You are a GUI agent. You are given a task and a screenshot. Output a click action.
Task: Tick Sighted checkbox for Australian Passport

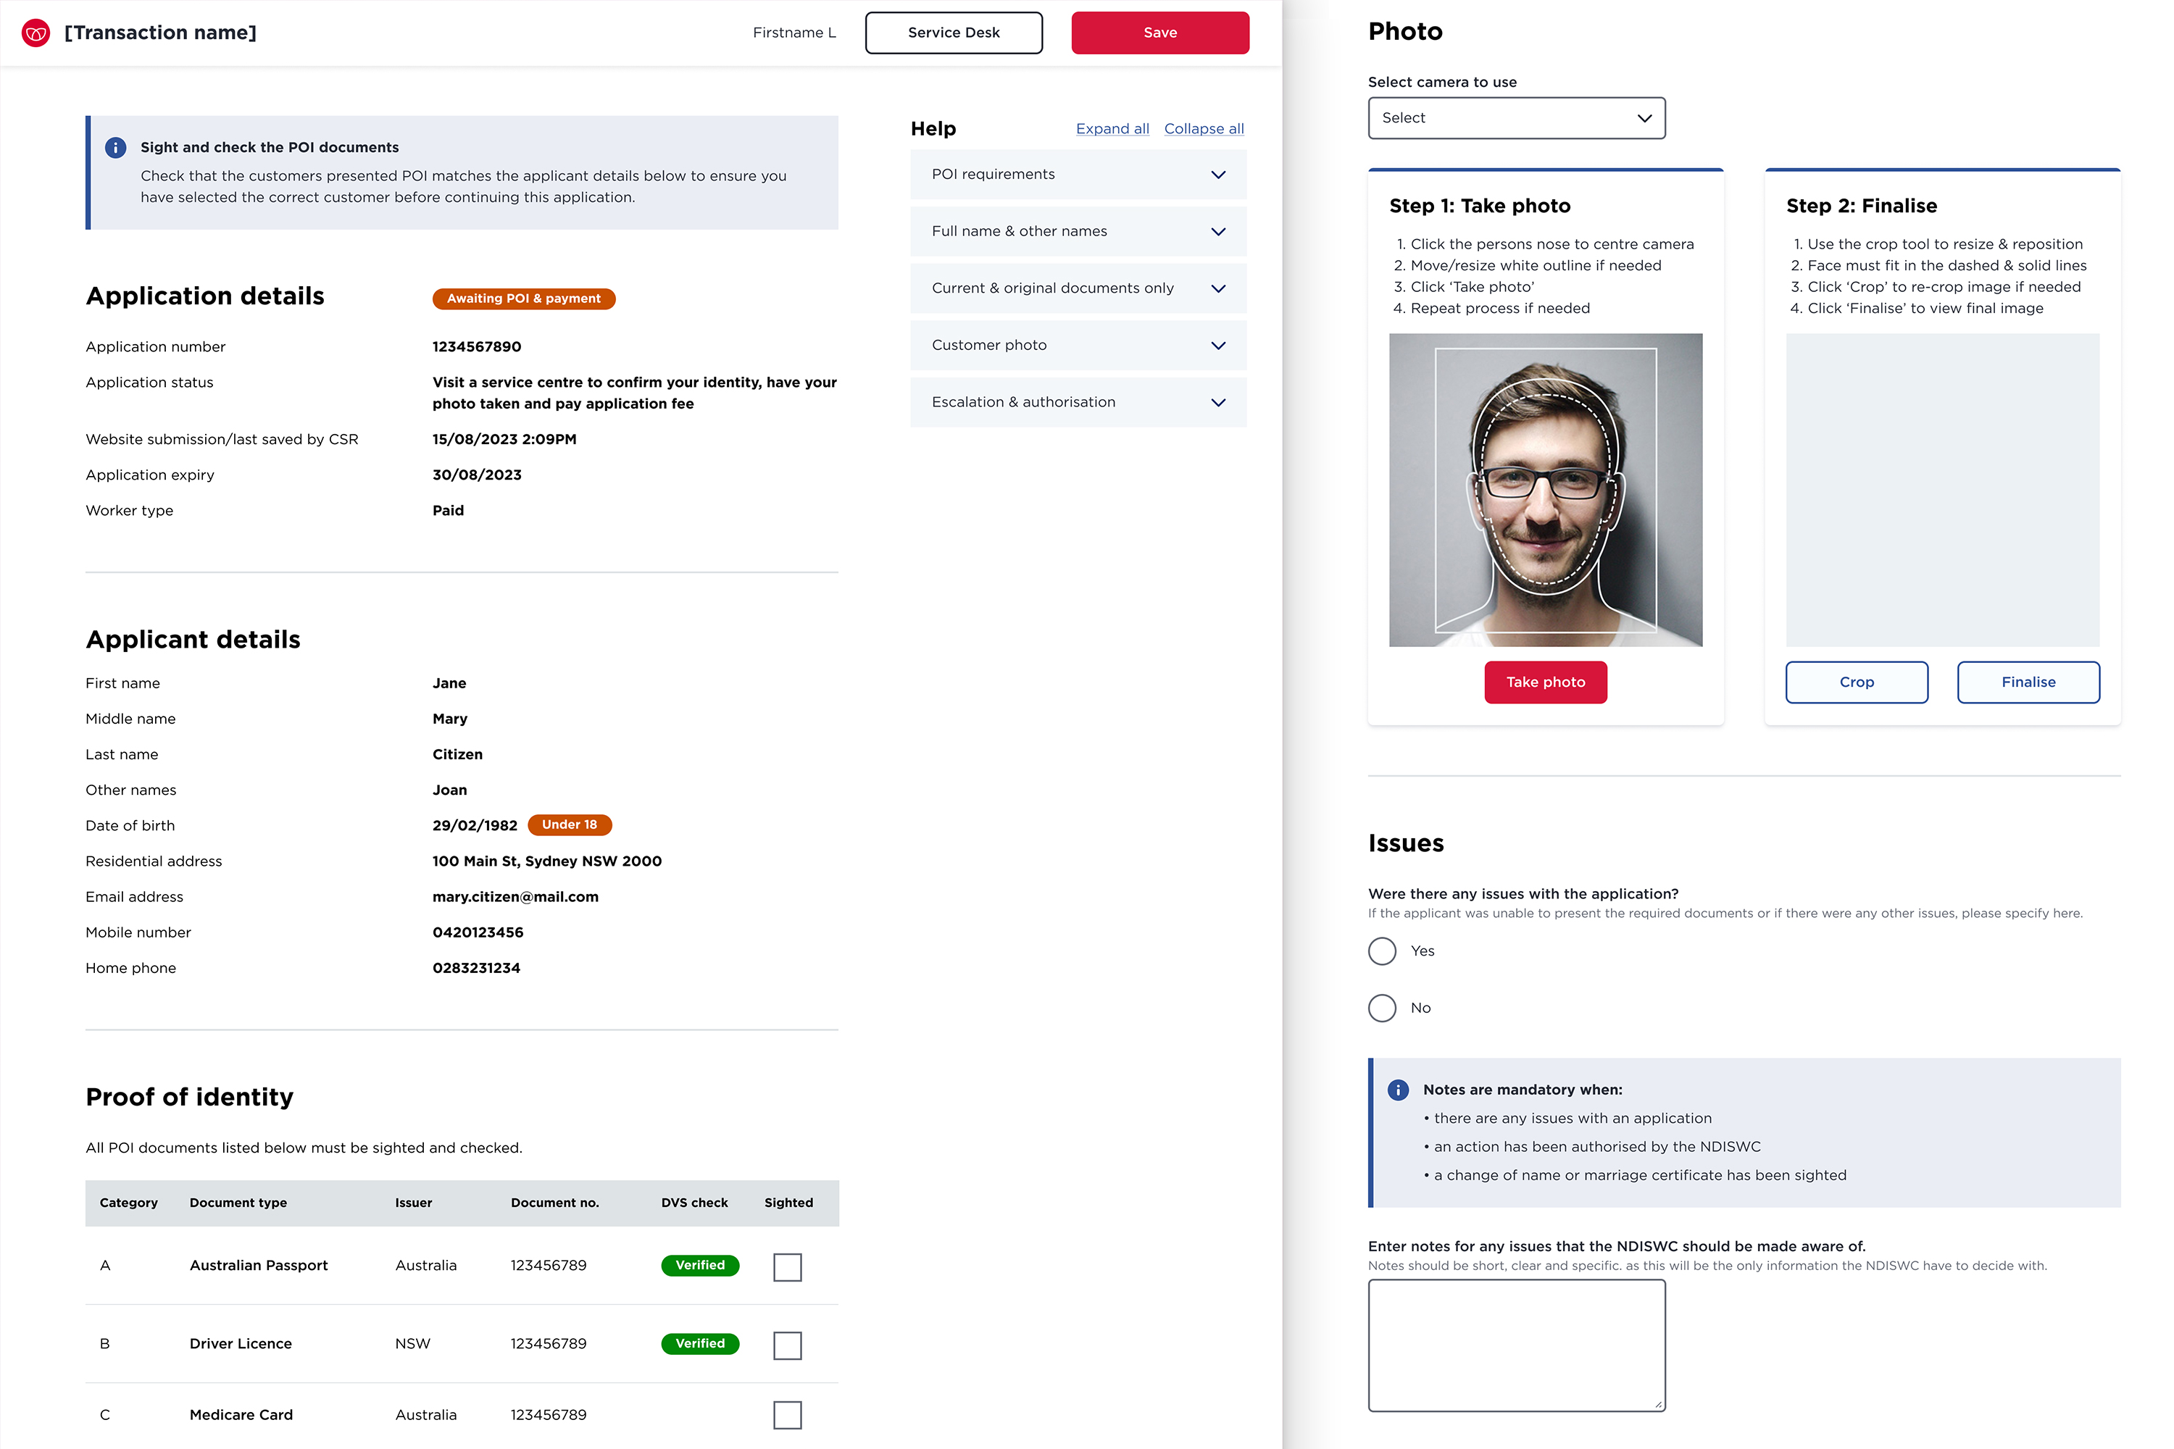[788, 1267]
